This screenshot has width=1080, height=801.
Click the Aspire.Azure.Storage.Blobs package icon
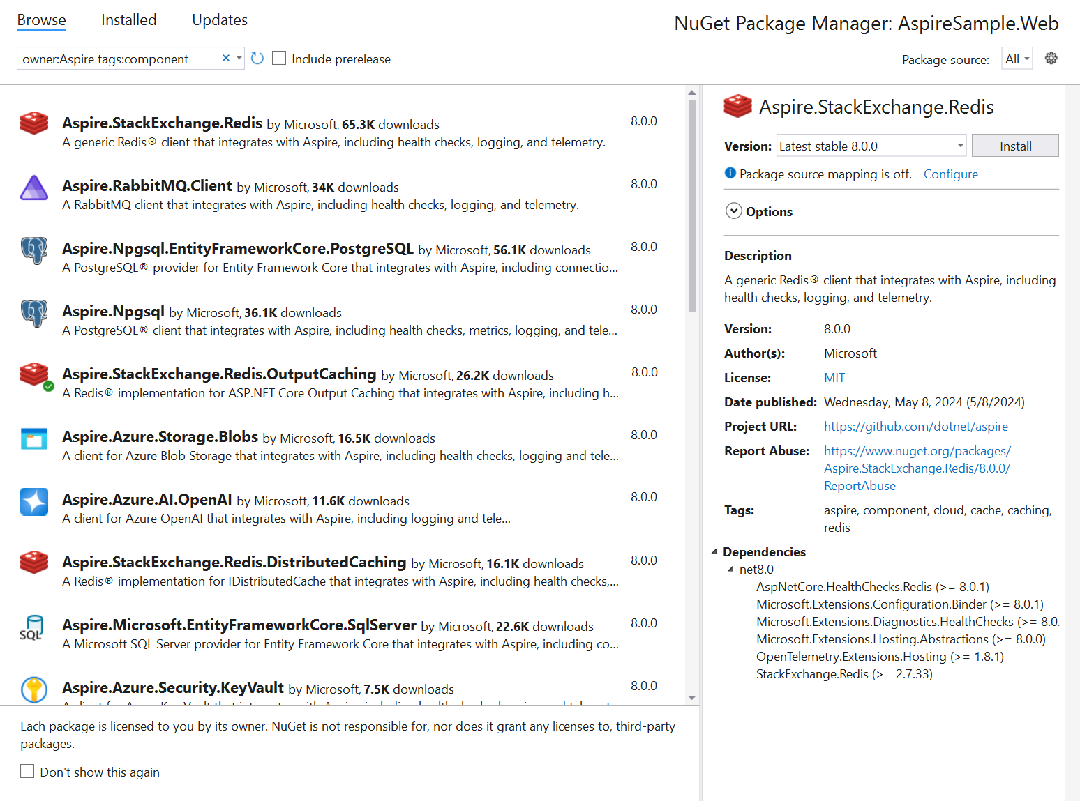point(34,438)
